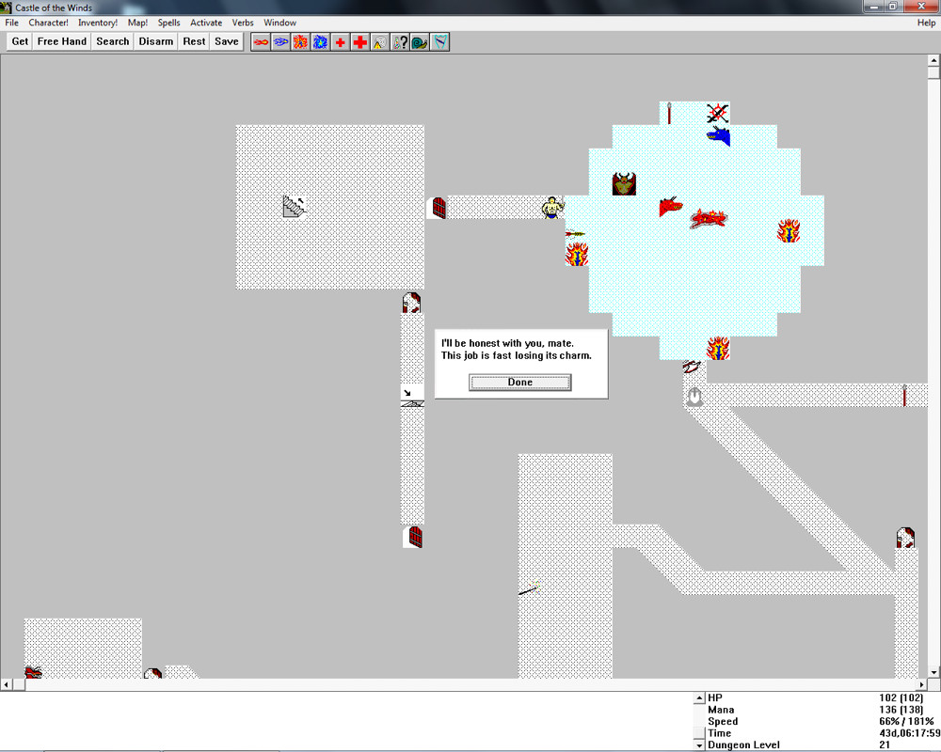Open the Verbs menu
This screenshot has width=941, height=752.
(x=243, y=23)
